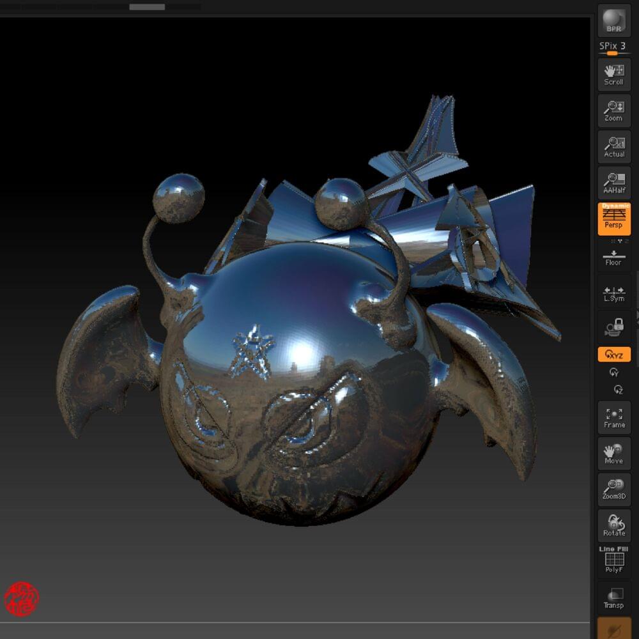Image resolution: width=639 pixels, height=639 pixels.
Task: Toggle XYZ rotation mode
Action: point(613,355)
